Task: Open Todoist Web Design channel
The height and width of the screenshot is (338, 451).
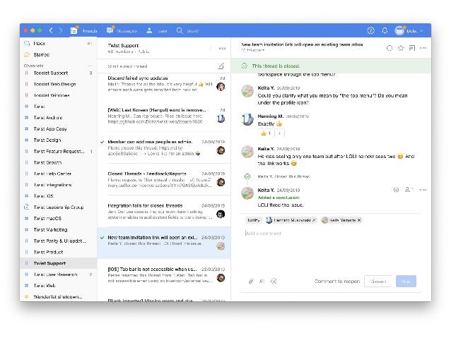Action: tap(59, 84)
